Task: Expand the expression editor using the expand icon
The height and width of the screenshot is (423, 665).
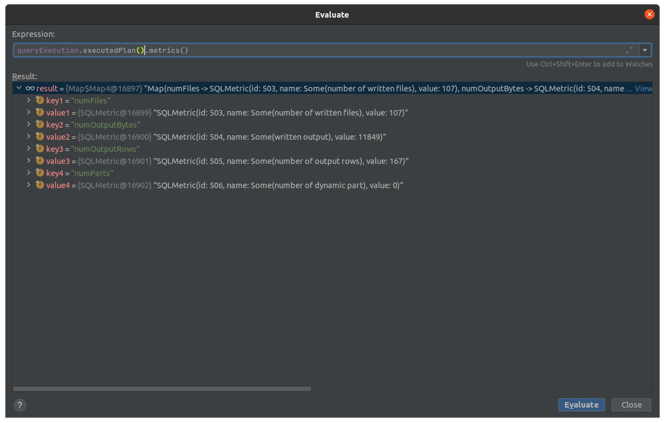Action: 629,50
